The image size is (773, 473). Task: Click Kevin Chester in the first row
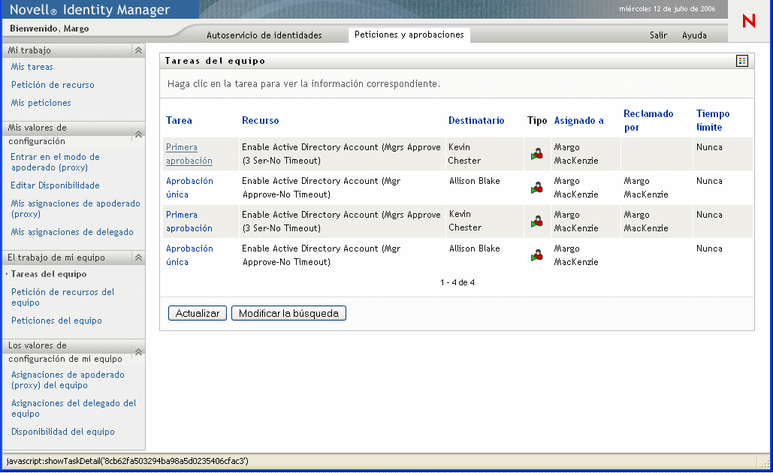(464, 154)
